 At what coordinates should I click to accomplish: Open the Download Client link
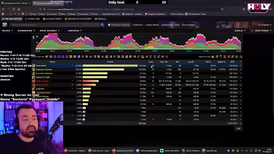point(170,25)
